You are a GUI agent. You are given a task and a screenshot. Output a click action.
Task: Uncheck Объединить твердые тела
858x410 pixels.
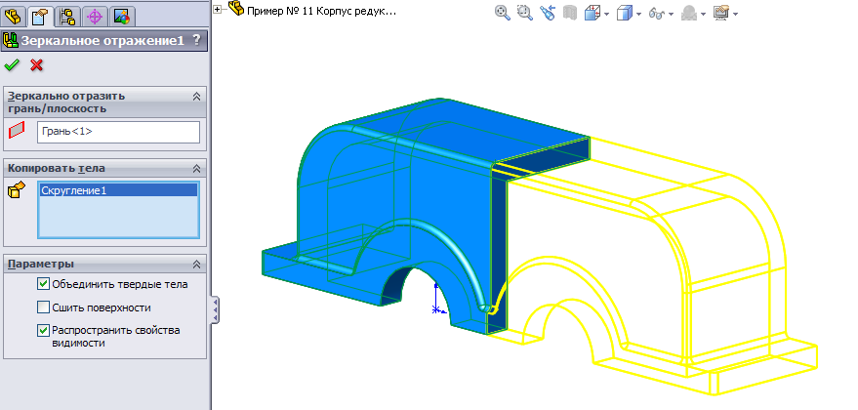coord(43,284)
